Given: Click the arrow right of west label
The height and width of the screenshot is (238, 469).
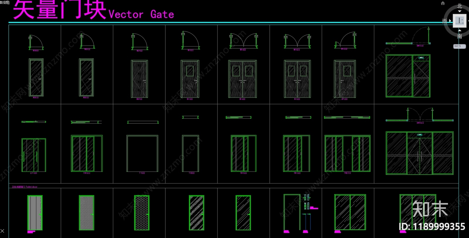Looking at the screenshot, I should [450, 21].
